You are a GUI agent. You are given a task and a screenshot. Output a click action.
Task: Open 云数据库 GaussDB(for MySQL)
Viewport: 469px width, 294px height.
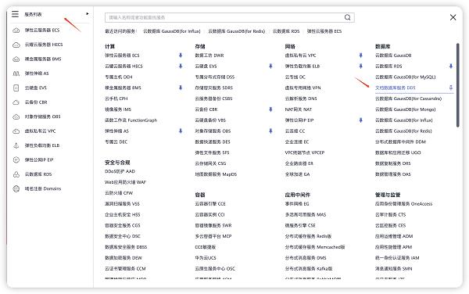pos(405,77)
